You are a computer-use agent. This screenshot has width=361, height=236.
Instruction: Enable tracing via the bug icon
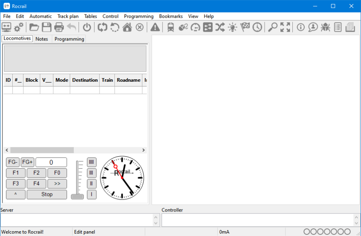tap(326, 27)
